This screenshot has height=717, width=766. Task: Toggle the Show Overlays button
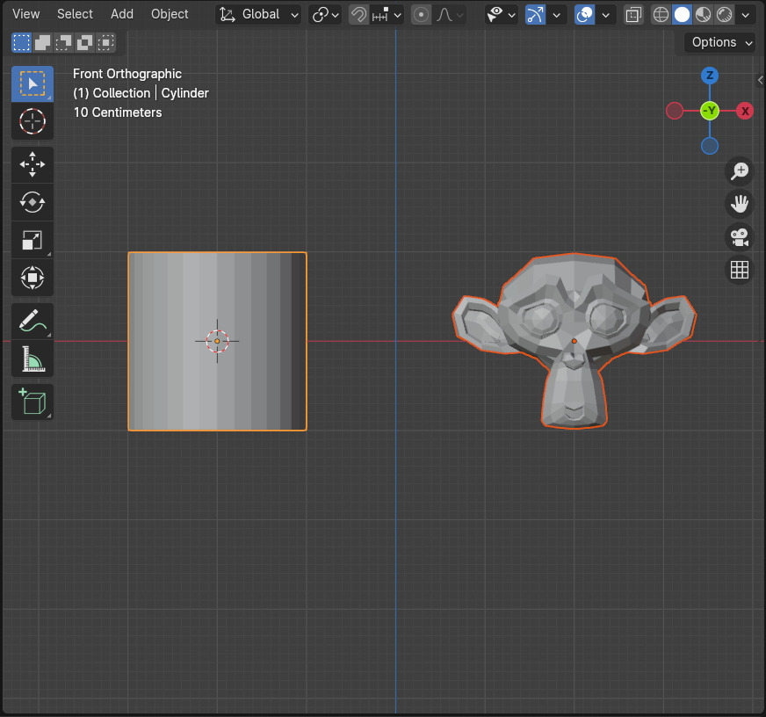pyautogui.click(x=585, y=15)
